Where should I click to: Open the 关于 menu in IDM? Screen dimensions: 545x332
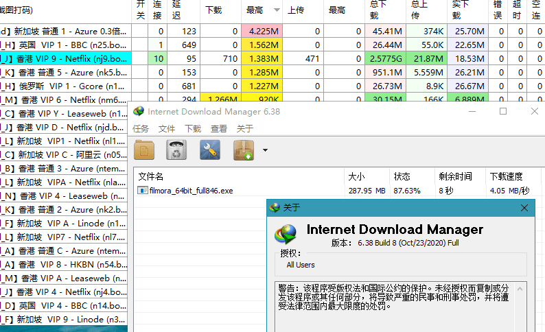[x=244, y=129]
